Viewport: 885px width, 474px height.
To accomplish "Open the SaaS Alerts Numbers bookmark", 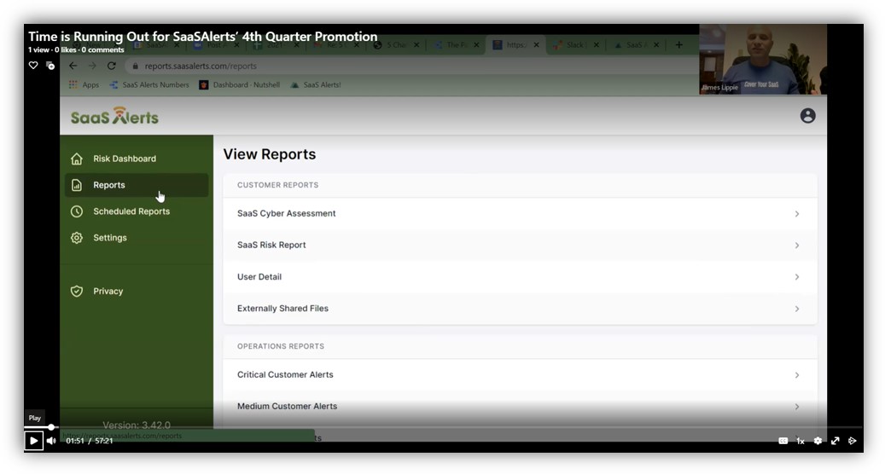I will tap(149, 84).
